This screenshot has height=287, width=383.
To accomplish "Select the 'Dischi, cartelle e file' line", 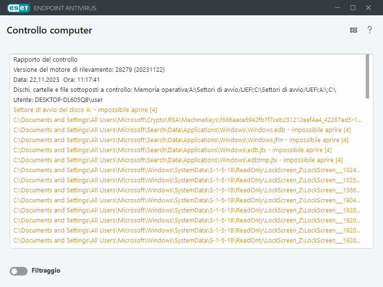I will 175,90.
